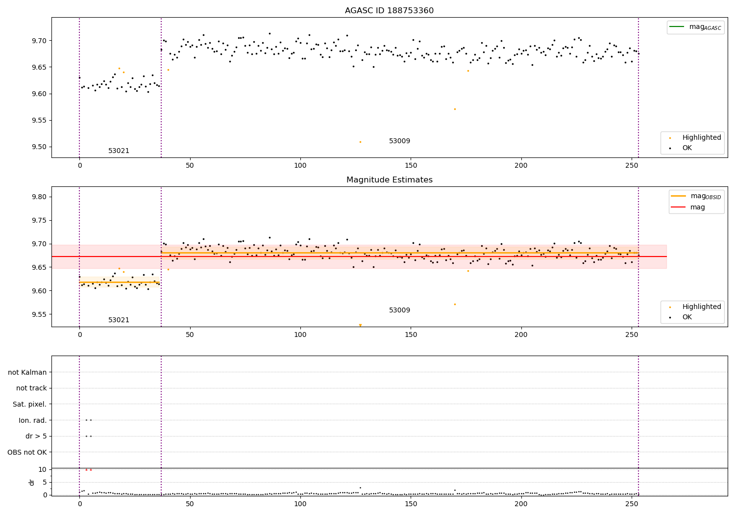The width and height of the screenshot is (735, 515).
Task: Click the 50 x-tick under the bottom plot
Action: [x=190, y=504]
